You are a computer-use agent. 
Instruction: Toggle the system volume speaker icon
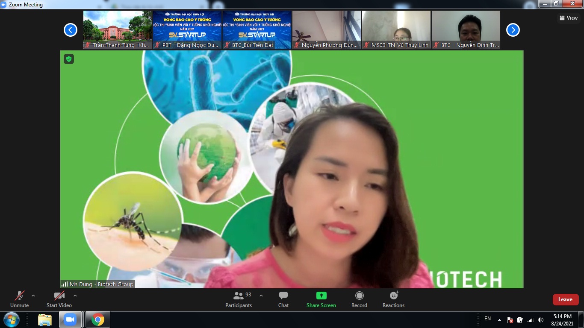click(540, 320)
